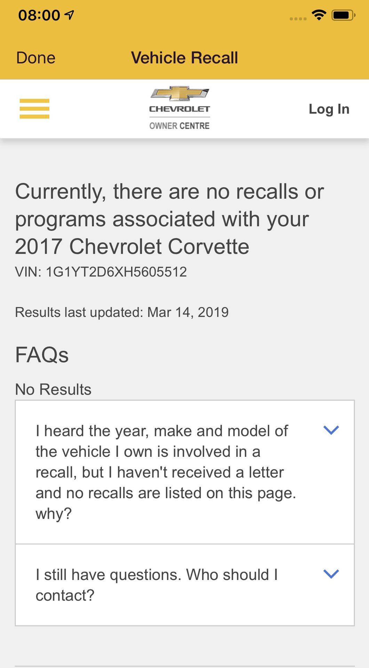Tap the cellular signal dots
This screenshot has height=668, width=369.
point(298,18)
